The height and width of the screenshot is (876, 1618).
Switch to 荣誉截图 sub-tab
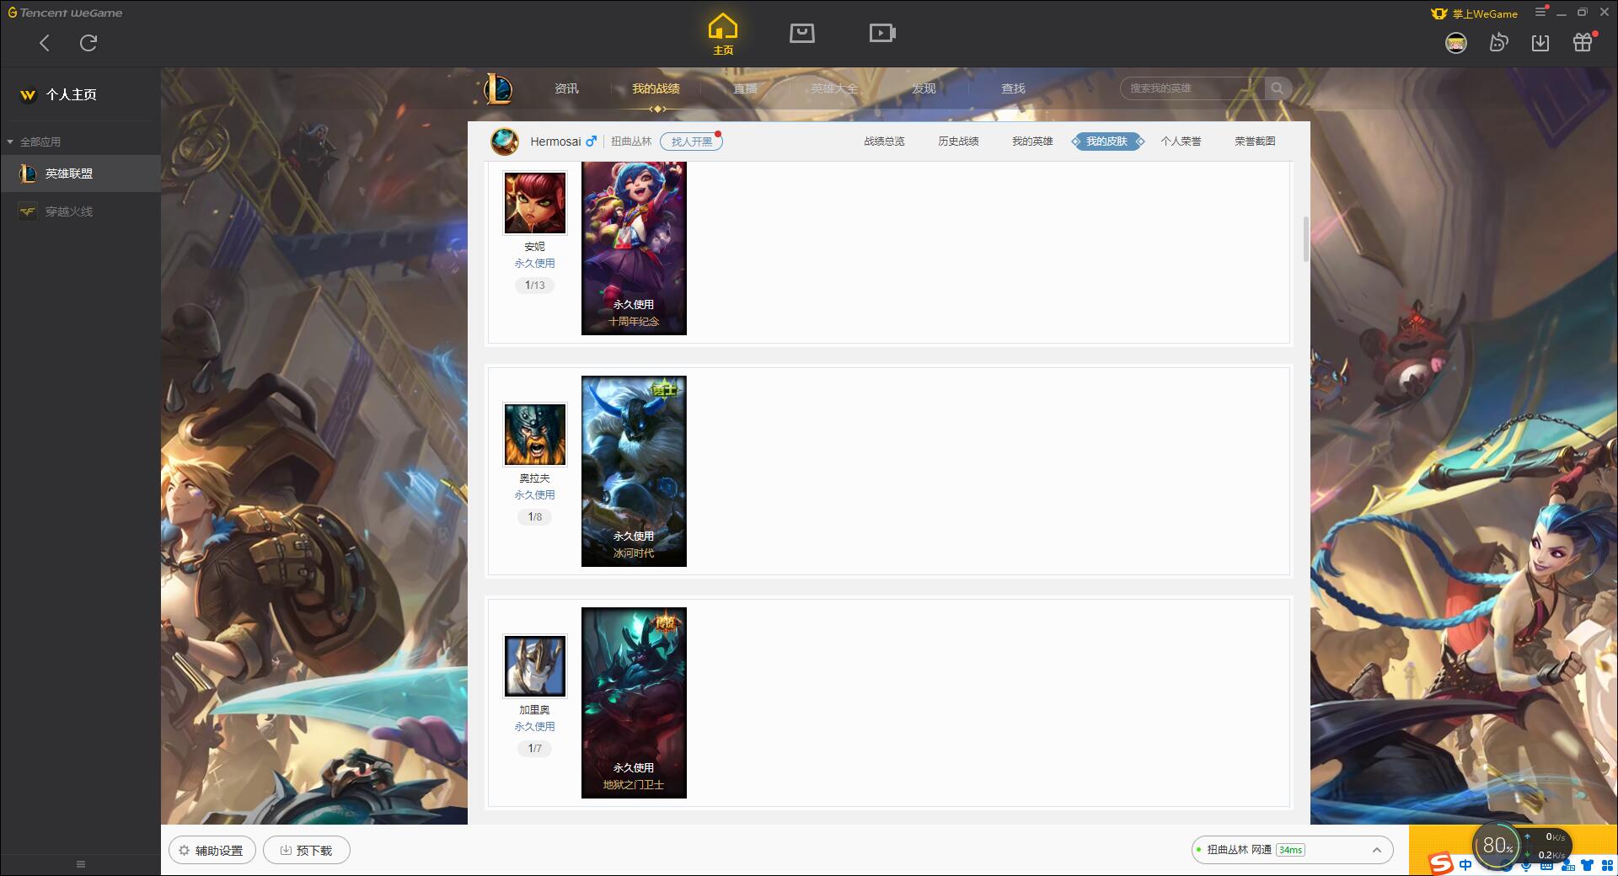pos(1255,142)
